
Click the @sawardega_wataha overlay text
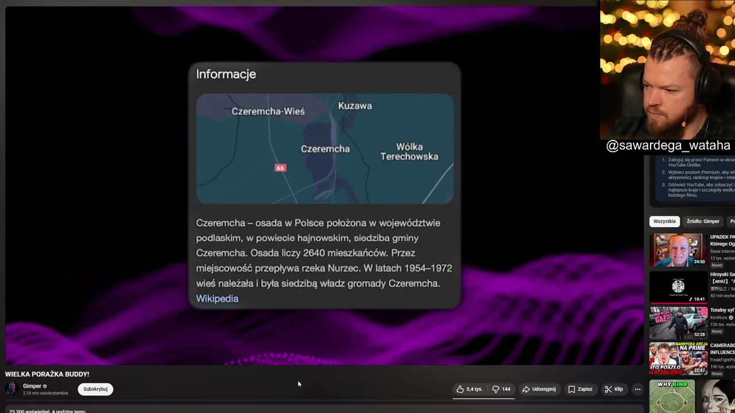[x=668, y=146]
